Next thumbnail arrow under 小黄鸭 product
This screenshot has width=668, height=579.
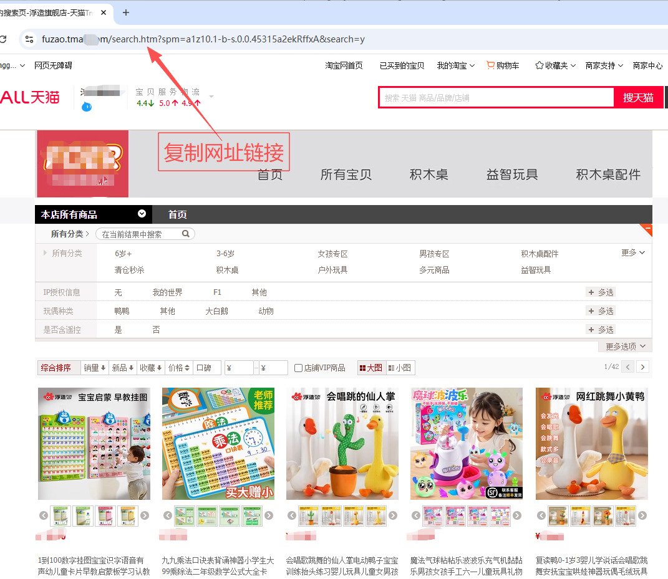point(642,515)
